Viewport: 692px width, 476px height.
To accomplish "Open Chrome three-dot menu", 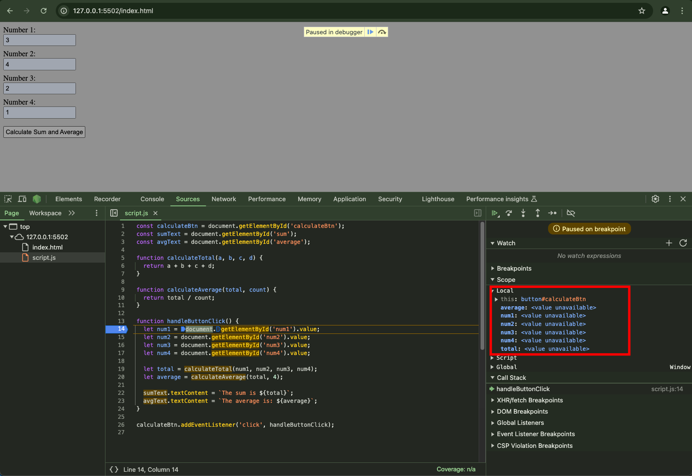I will [x=682, y=11].
